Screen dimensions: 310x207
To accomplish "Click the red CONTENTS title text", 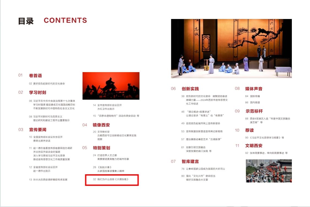I will point(65,21).
